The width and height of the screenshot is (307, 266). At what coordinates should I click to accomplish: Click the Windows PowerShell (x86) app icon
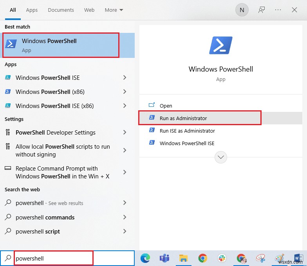coord(8,92)
